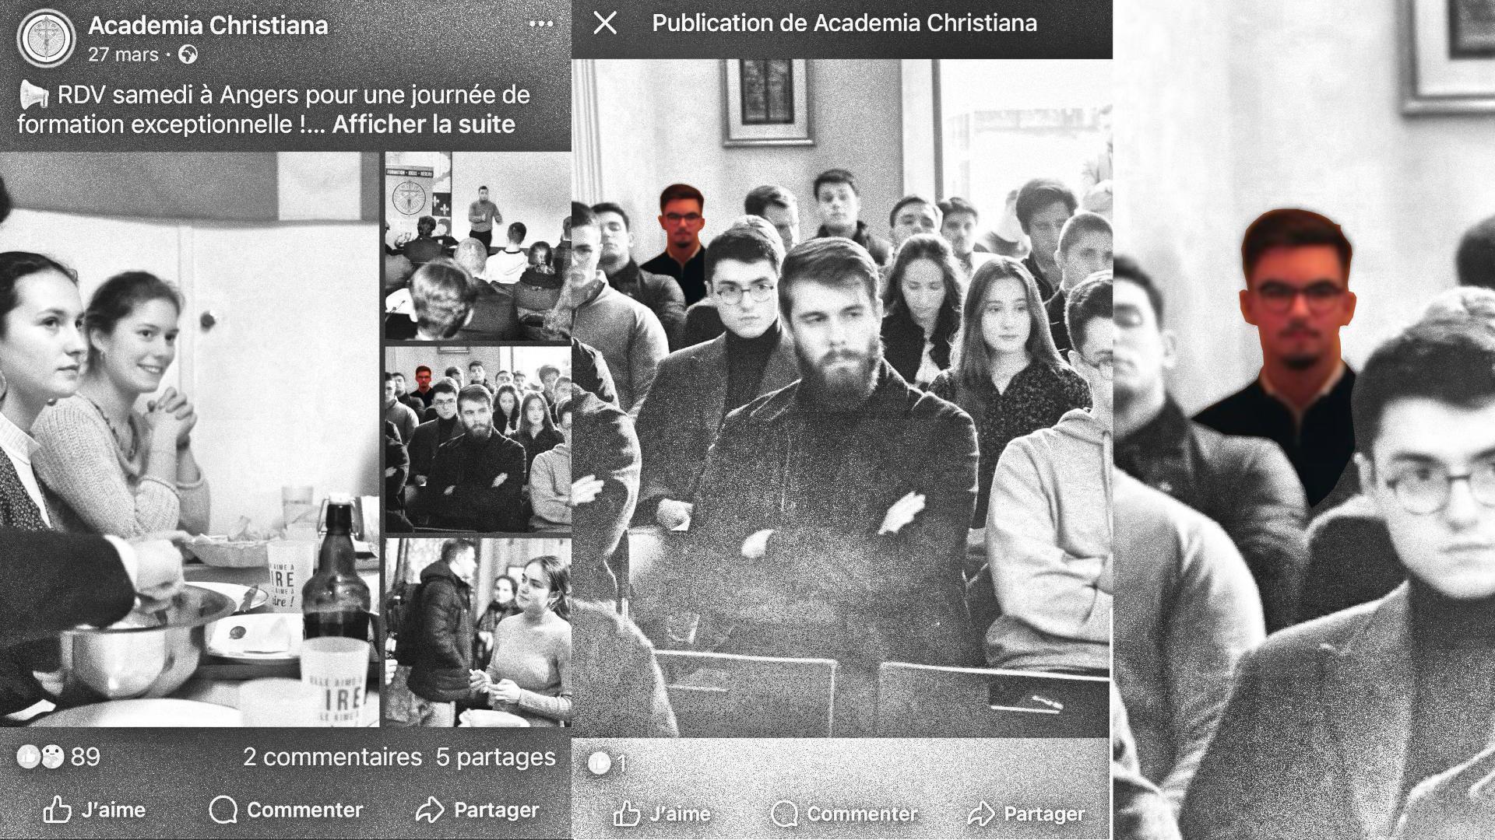Click Commenter under the left post
This screenshot has height=840, width=1495.
click(286, 810)
